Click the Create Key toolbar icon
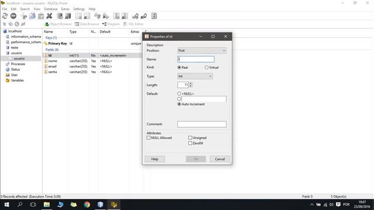 (98, 16)
